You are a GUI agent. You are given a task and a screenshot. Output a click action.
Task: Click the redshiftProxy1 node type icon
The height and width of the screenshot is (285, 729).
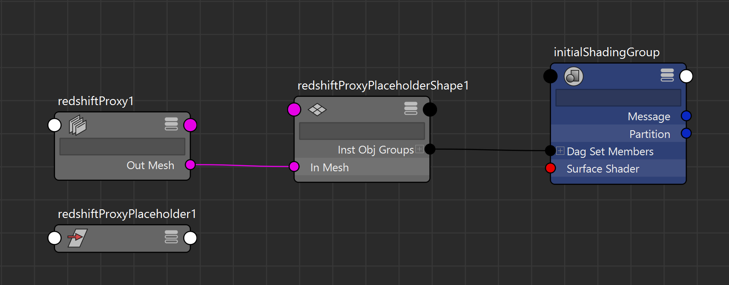point(78,125)
